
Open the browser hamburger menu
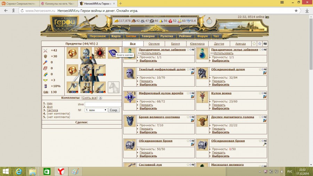coord(282,2)
